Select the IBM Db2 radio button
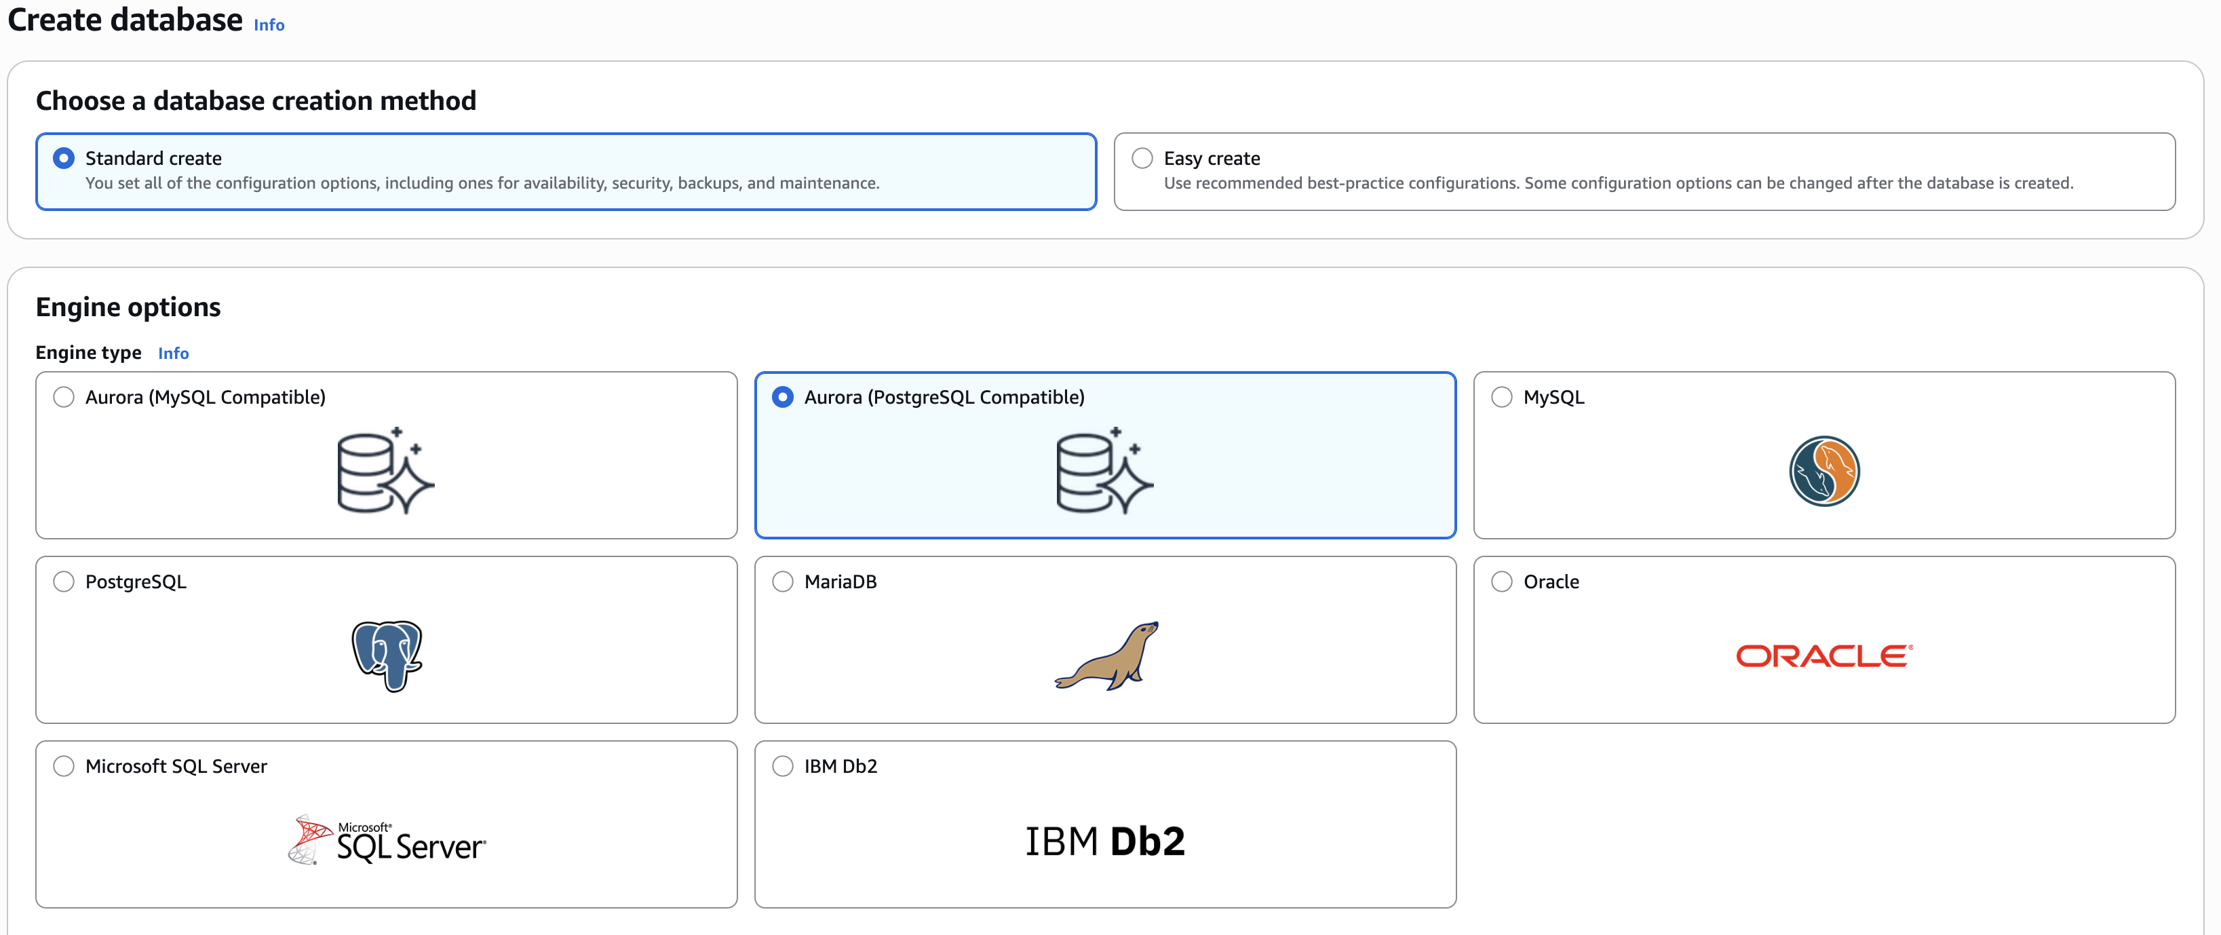Screen dimensions: 2221x935 (x=783, y=766)
